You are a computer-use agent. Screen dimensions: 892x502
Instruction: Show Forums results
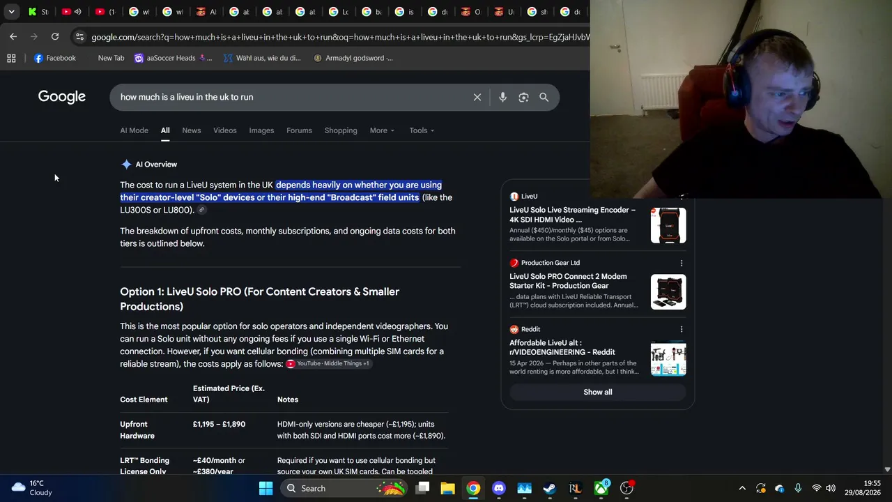pyautogui.click(x=299, y=130)
